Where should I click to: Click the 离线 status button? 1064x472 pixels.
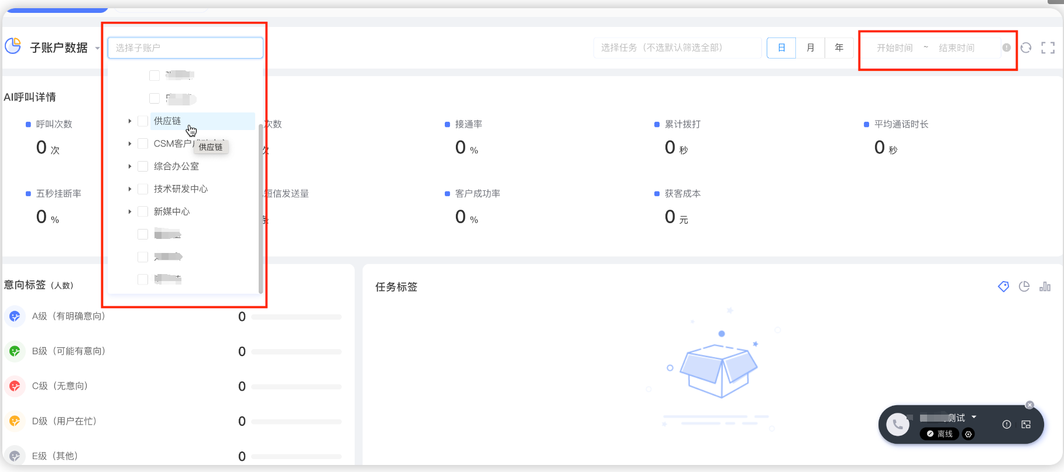[939, 434]
